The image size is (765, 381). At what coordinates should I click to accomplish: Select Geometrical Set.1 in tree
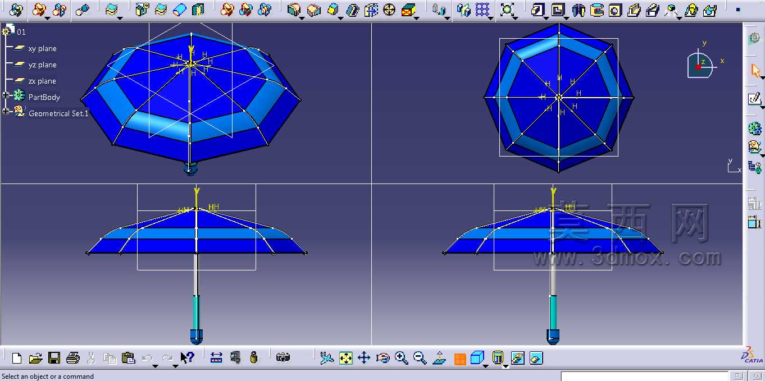click(58, 113)
